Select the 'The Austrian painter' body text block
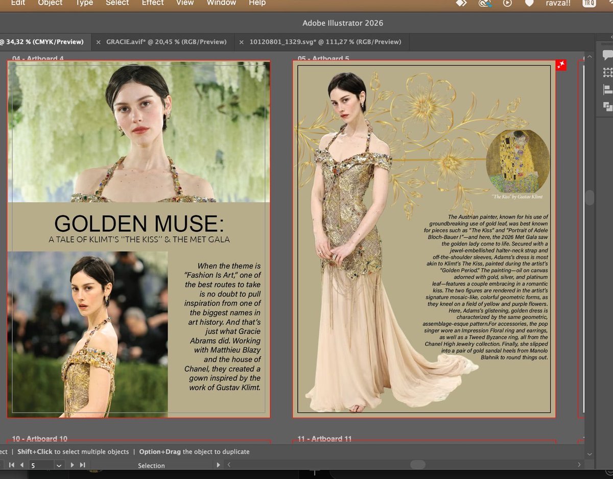613x479 pixels. click(485, 287)
